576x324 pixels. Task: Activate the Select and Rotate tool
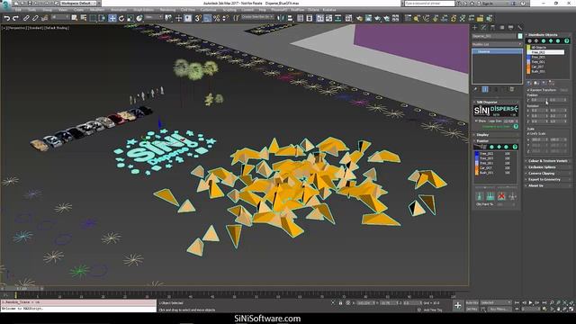pyautogui.click(x=121, y=18)
